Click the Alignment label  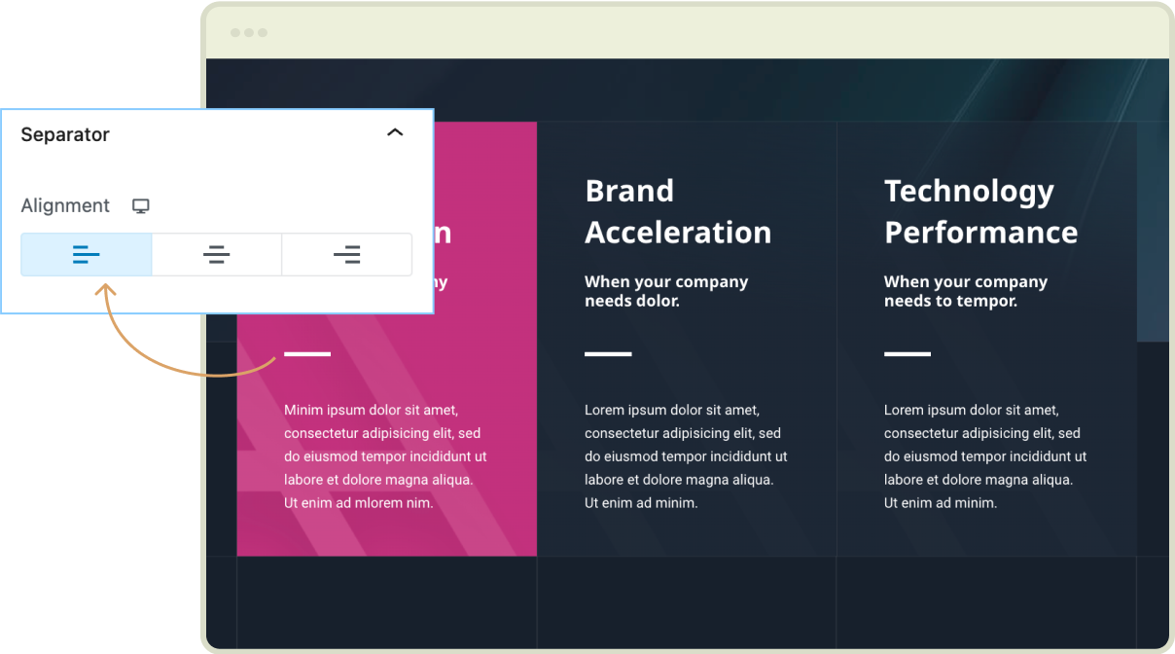65,206
